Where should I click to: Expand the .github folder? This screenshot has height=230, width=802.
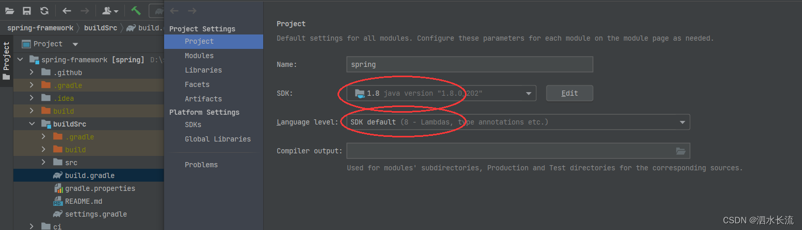[x=31, y=73]
